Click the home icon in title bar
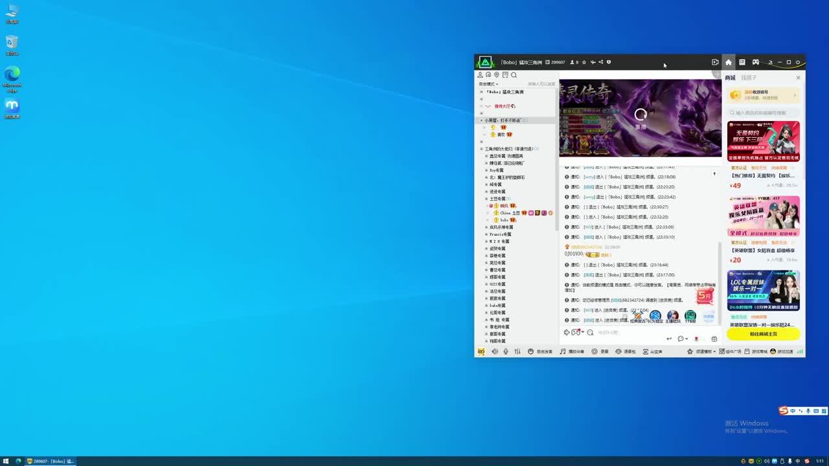 click(x=729, y=62)
